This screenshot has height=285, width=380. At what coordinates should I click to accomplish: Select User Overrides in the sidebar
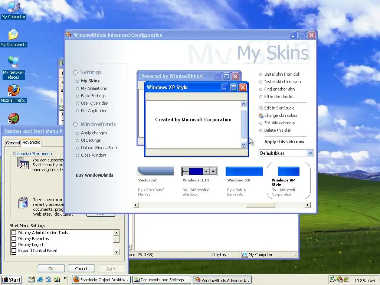92,103
